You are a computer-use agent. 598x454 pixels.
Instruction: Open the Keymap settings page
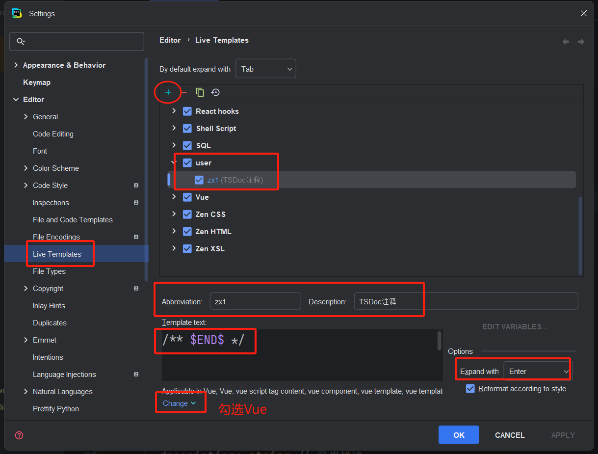37,82
